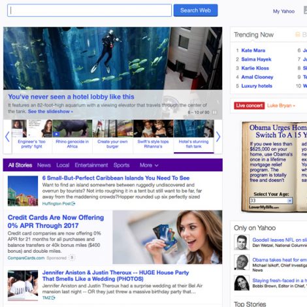The width and height of the screenshot is (307, 307).
Task: Go to previous carousel stories with left arrow
Action: pyautogui.click(x=7, y=137)
